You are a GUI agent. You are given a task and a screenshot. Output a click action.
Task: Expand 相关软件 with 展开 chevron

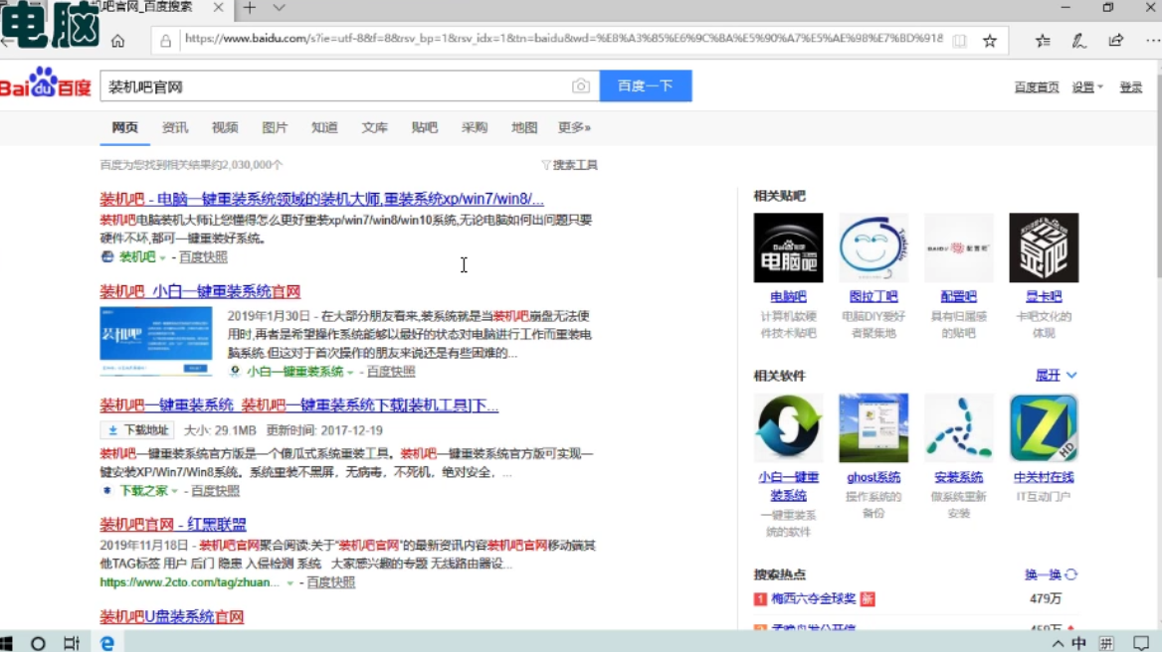[1056, 376]
